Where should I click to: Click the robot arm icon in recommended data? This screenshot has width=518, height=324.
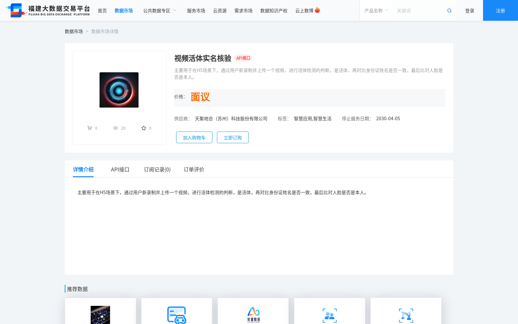[406, 315]
